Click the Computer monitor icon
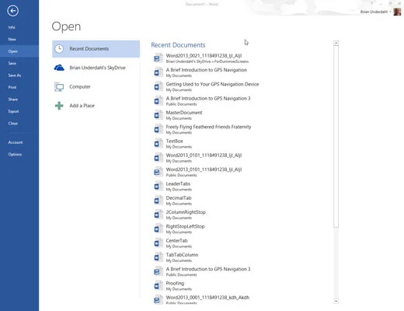The width and height of the screenshot is (404, 311). point(59,87)
